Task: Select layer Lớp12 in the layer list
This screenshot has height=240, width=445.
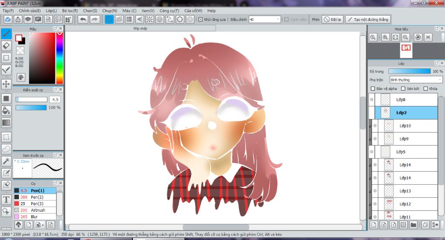Action: click(x=405, y=204)
